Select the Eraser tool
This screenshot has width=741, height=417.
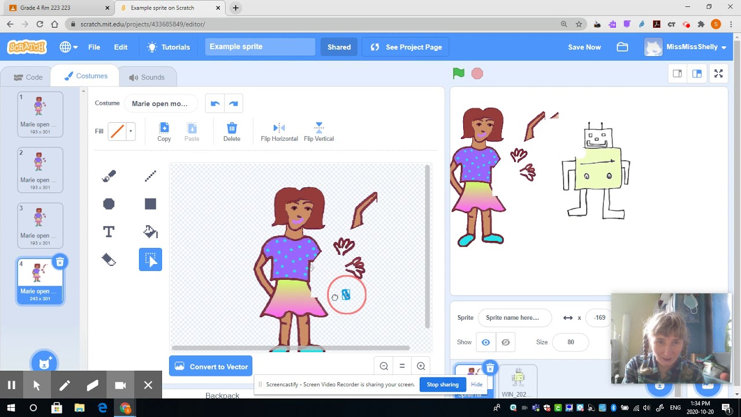coord(109,259)
